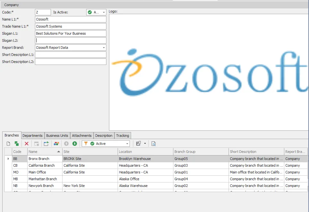Select the Attachments tab

[x=82, y=136]
